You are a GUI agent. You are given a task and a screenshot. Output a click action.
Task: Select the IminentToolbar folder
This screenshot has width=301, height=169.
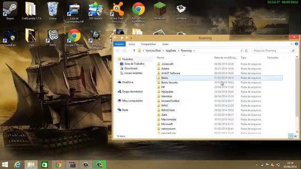[219, 101]
